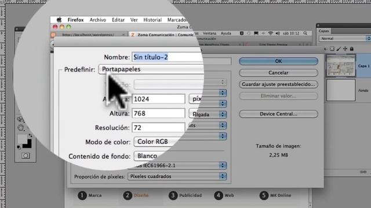The height and width of the screenshot is (208, 371).
Task: Open the Apple menu
Action: point(59,20)
